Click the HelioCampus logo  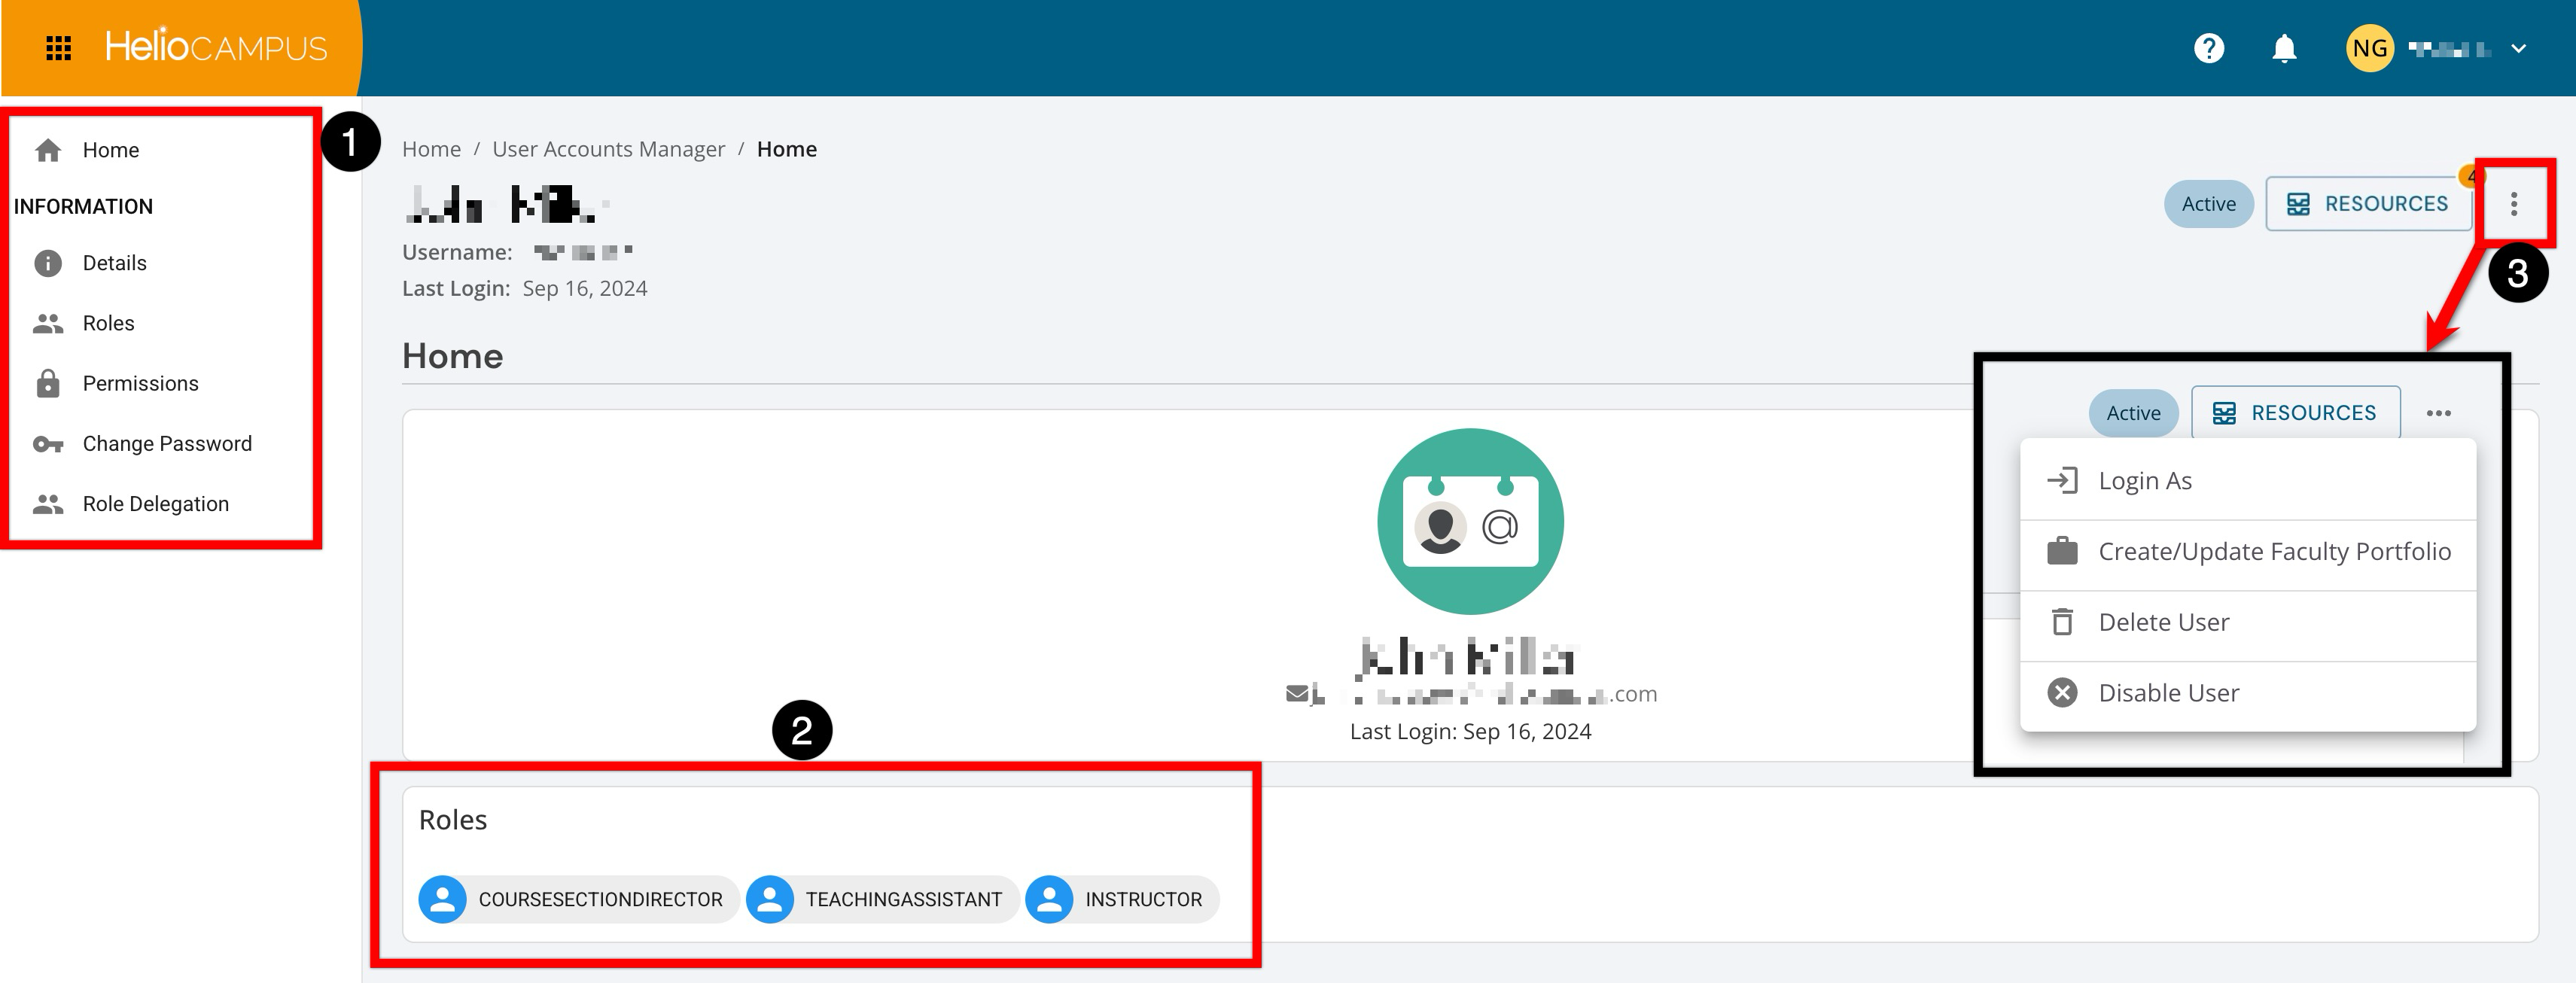(x=216, y=47)
